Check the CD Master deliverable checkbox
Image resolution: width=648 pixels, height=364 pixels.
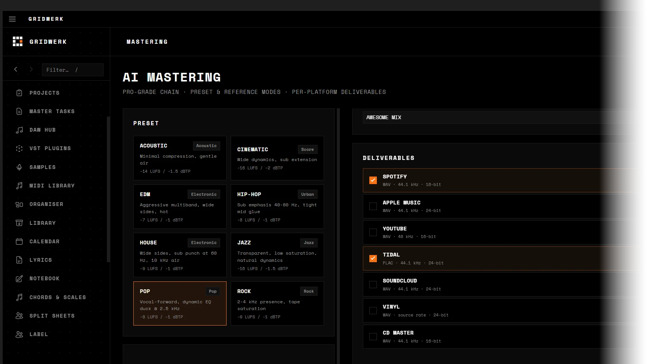[x=373, y=336]
